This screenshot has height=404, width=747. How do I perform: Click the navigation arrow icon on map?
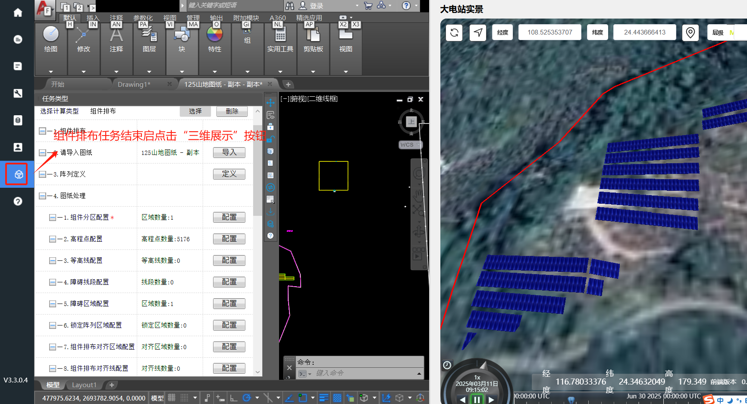(x=478, y=32)
